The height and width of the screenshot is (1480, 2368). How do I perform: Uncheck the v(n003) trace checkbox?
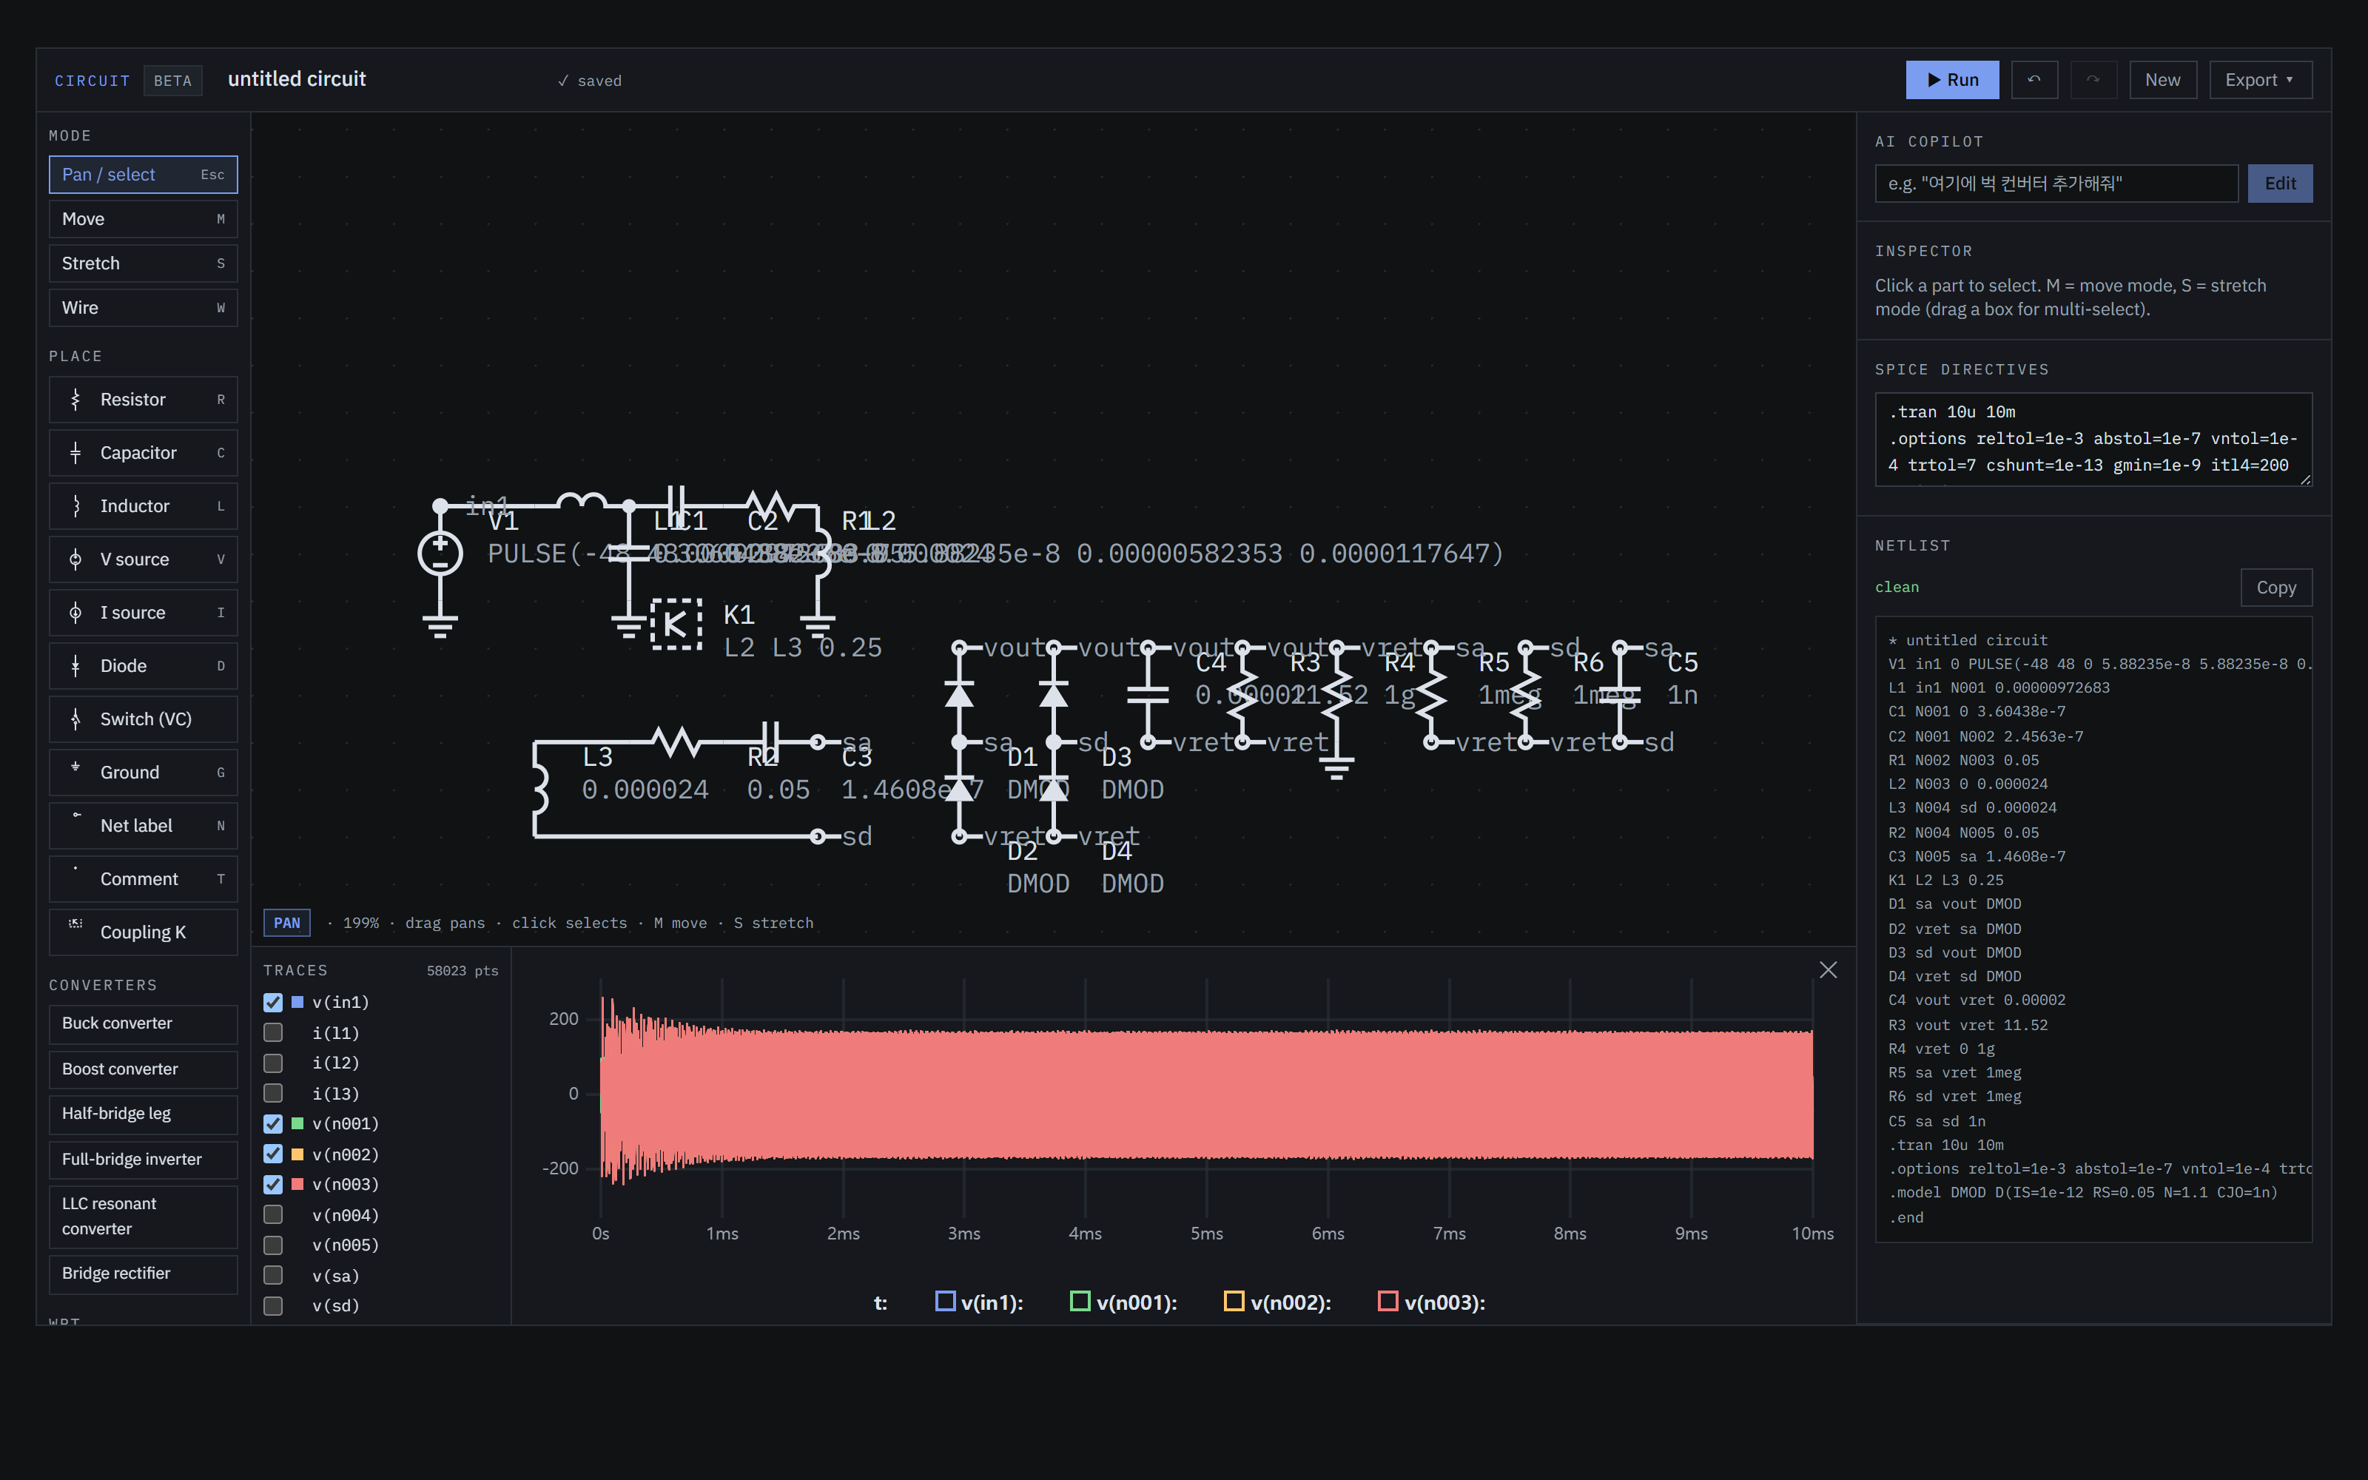(x=273, y=1185)
